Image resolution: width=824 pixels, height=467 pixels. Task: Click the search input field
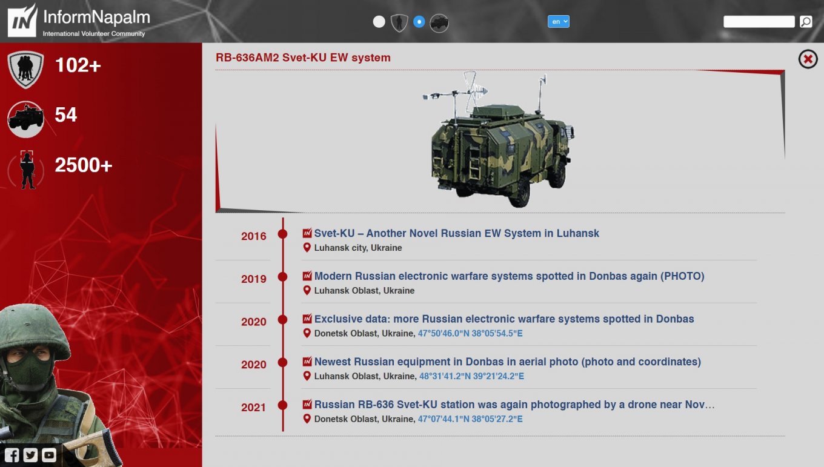(759, 22)
